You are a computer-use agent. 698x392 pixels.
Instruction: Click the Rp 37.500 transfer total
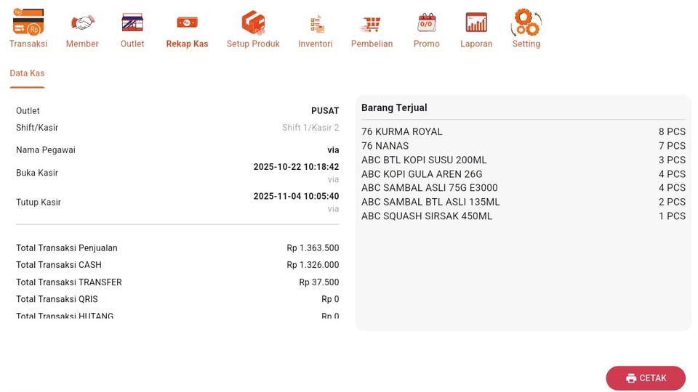coord(318,282)
